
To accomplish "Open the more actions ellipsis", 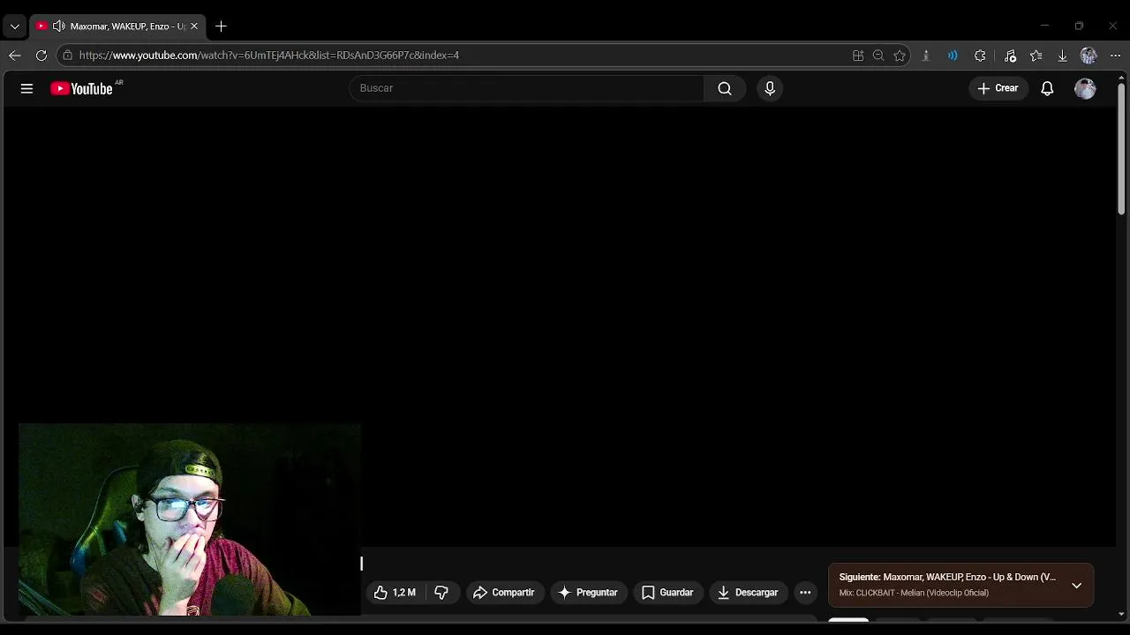I will point(805,593).
